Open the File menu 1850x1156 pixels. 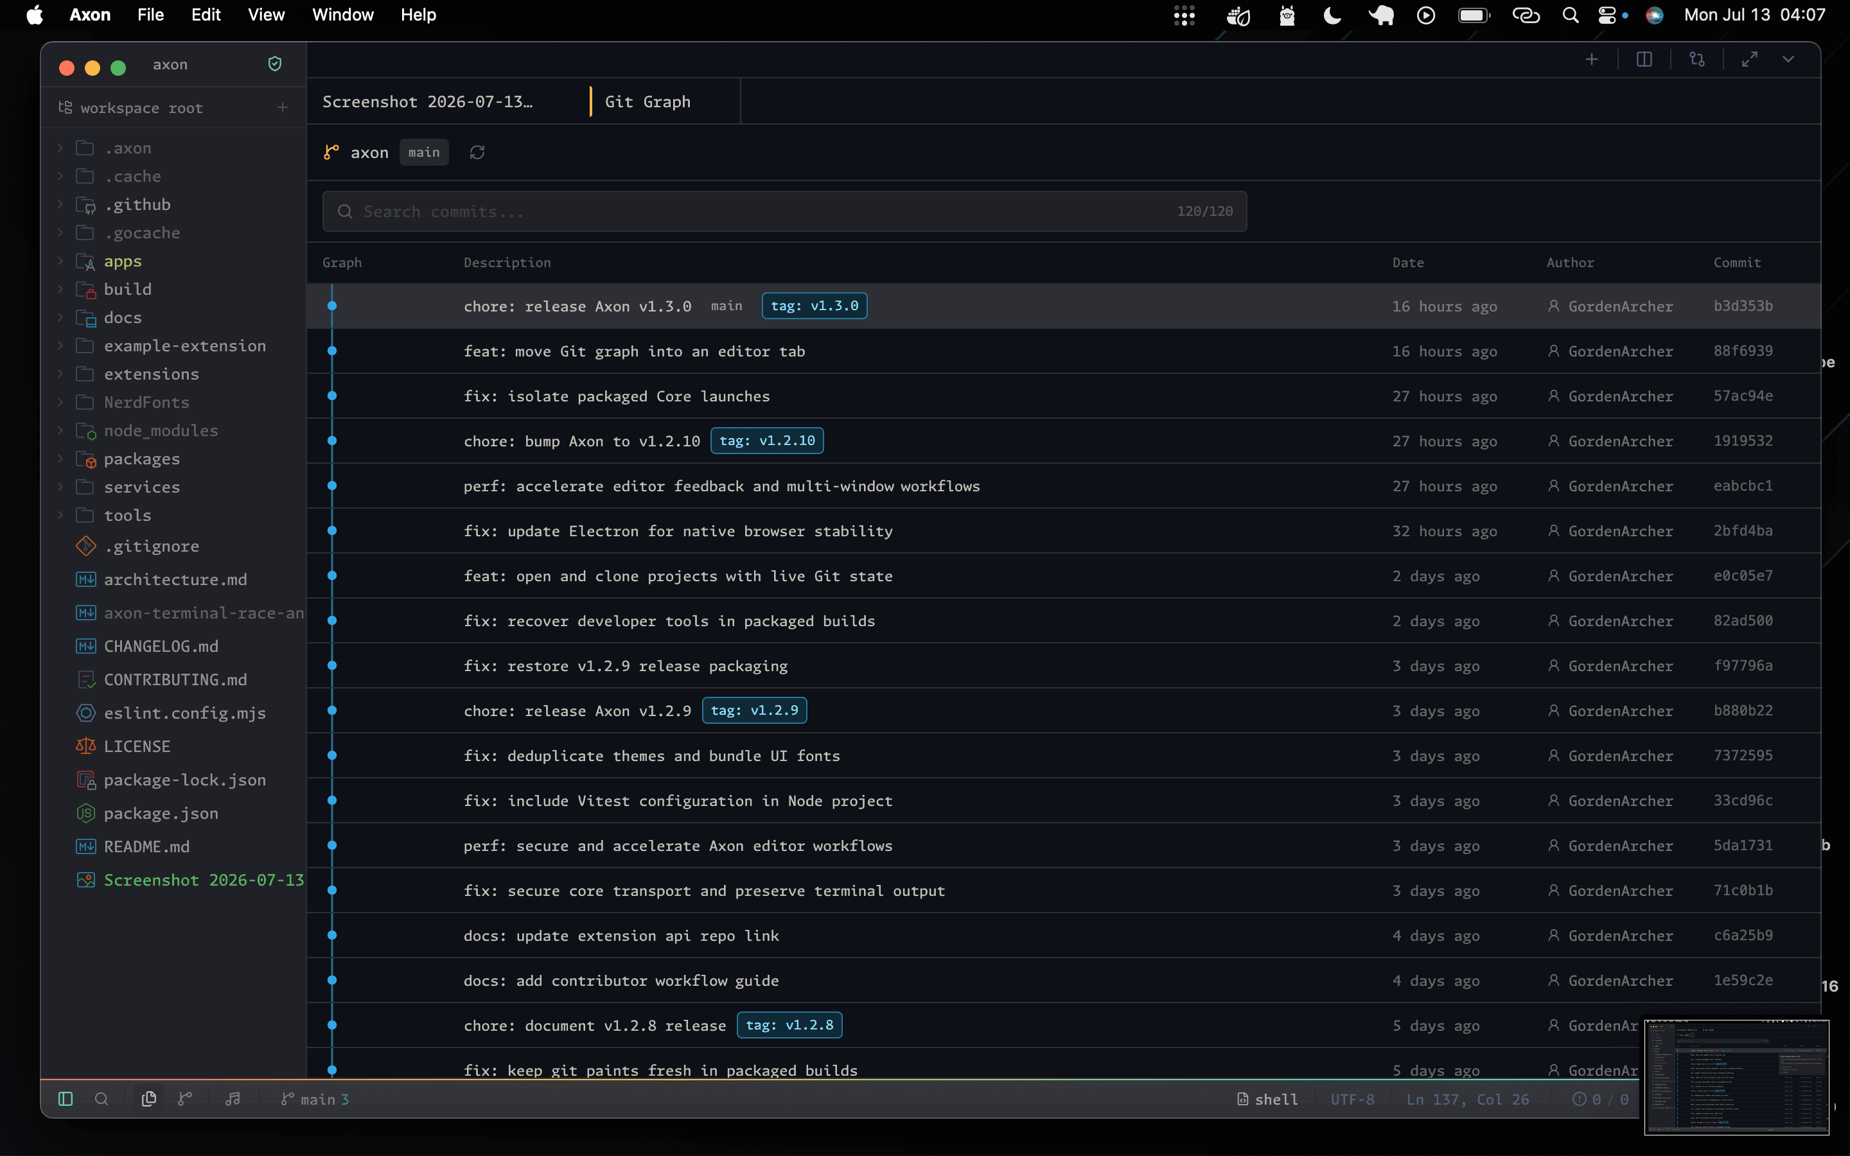click(x=150, y=15)
